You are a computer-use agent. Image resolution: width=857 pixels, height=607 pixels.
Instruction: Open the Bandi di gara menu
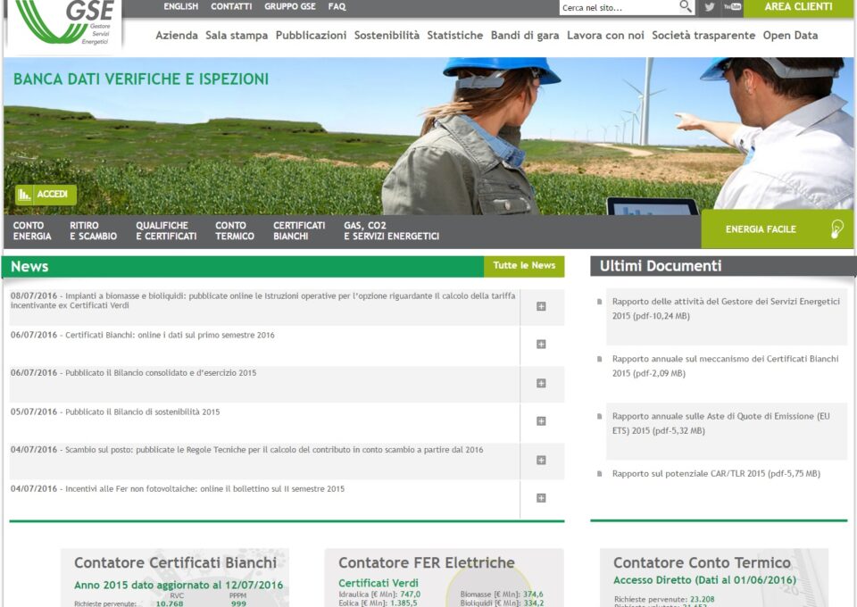[x=525, y=36]
